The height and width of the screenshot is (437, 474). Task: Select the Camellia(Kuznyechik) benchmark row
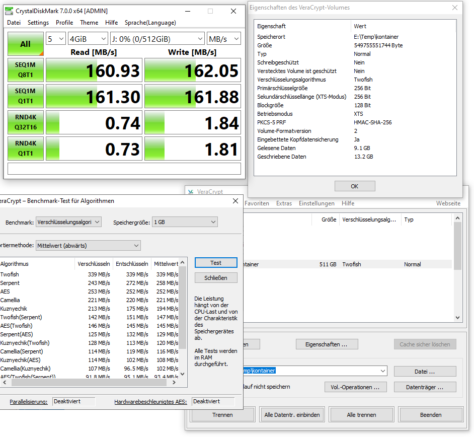click(x=90, y=369)
